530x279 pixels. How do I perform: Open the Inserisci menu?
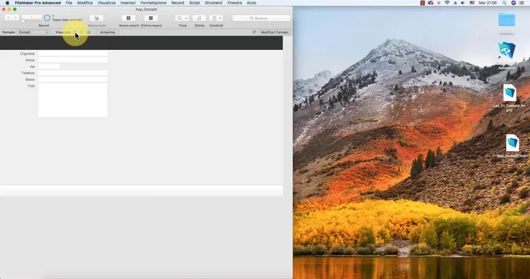pyautogui.click(x=128, y=3)
